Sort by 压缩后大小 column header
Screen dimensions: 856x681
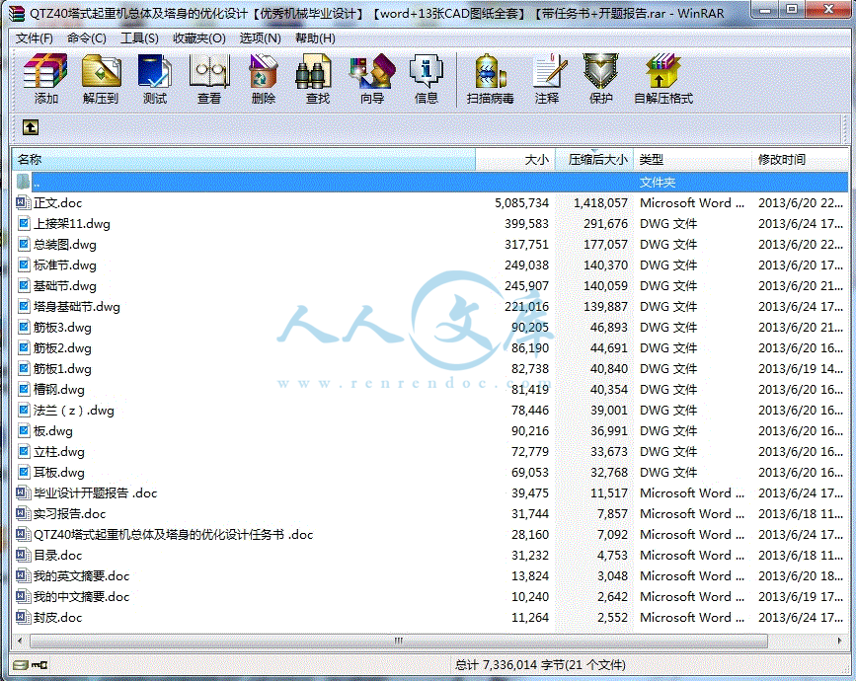pyautogui.click(x=594, y=159)
